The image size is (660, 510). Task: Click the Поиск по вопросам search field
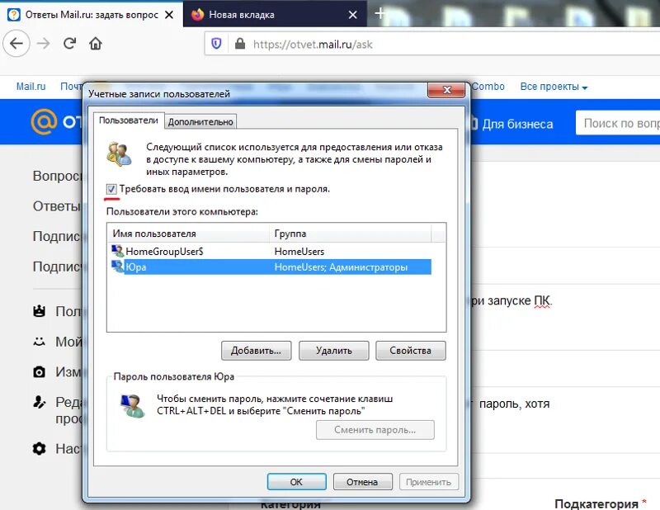point(617,123)
